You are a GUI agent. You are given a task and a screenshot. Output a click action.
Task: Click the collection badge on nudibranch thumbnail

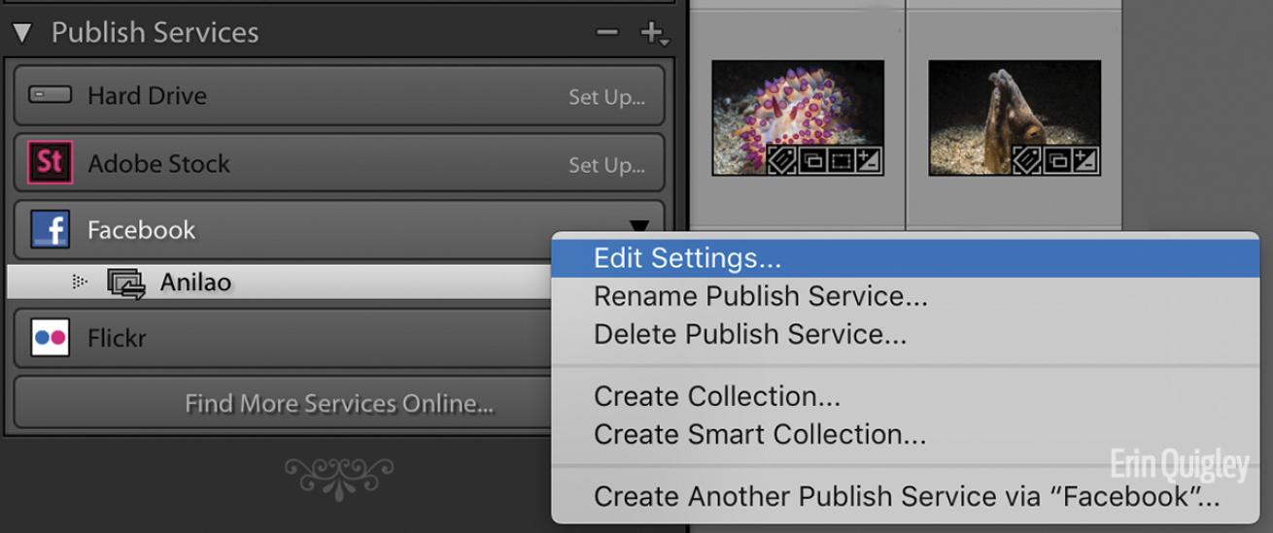pos(811,160)
